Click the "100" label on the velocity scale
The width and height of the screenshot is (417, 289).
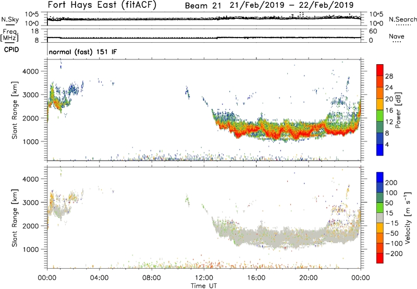[391, 192]
